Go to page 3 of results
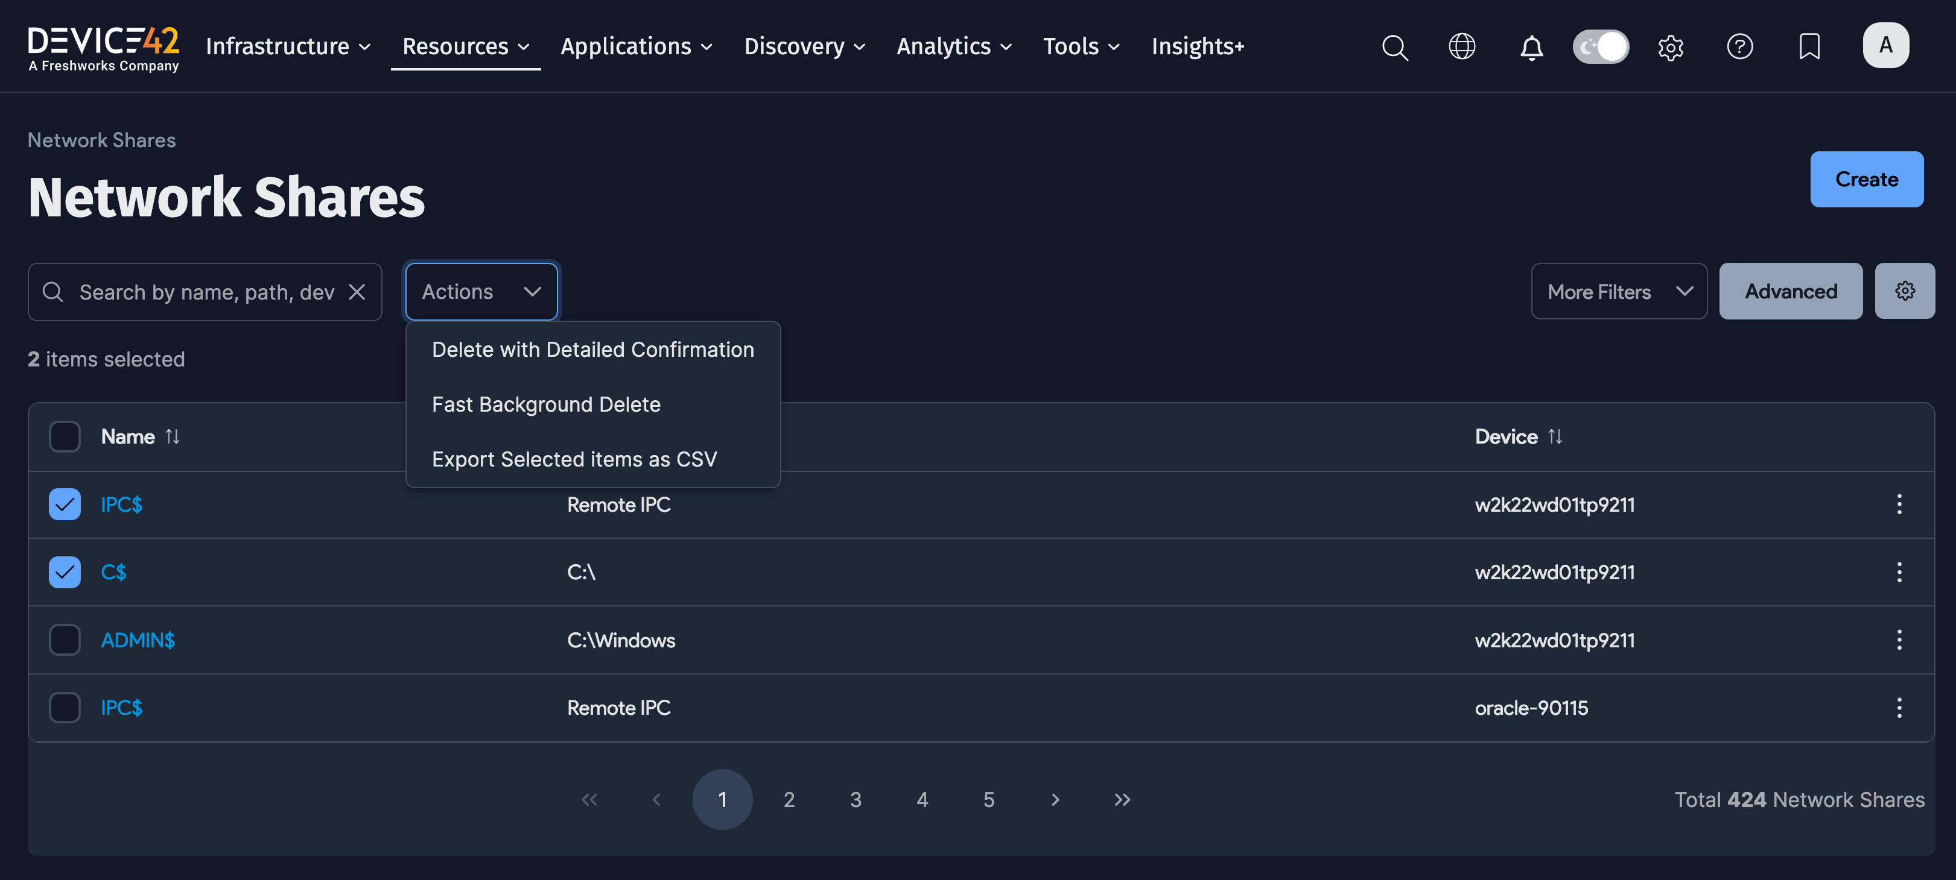The height and width of the screenshot is (880, 1956). (856, 799)
